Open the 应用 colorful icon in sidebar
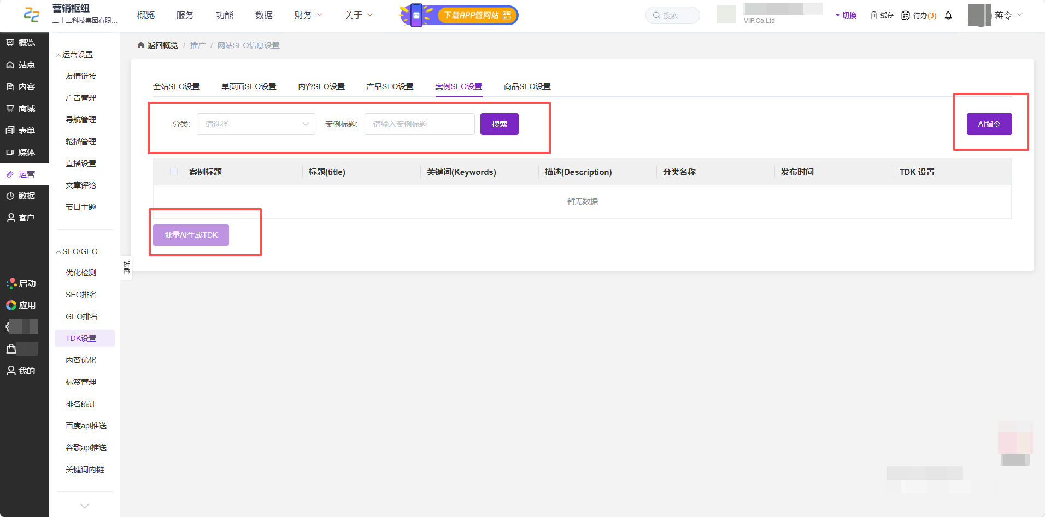 point(11,305)
